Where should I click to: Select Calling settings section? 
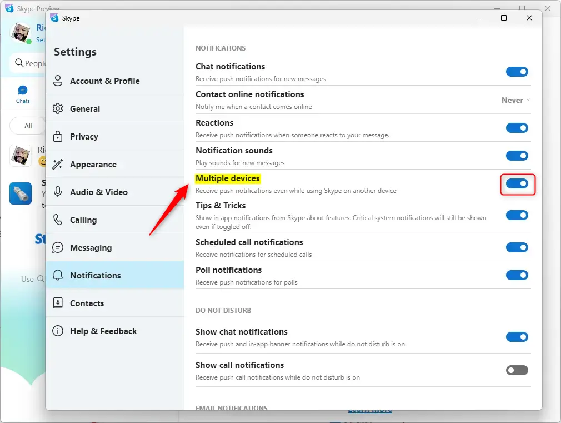pos(115,220)
